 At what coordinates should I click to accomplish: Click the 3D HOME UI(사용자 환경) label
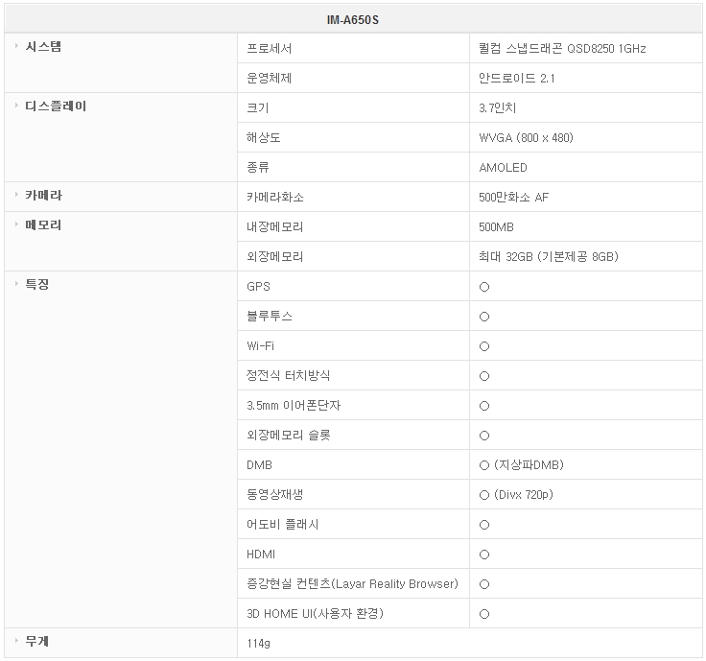(316, 613)
